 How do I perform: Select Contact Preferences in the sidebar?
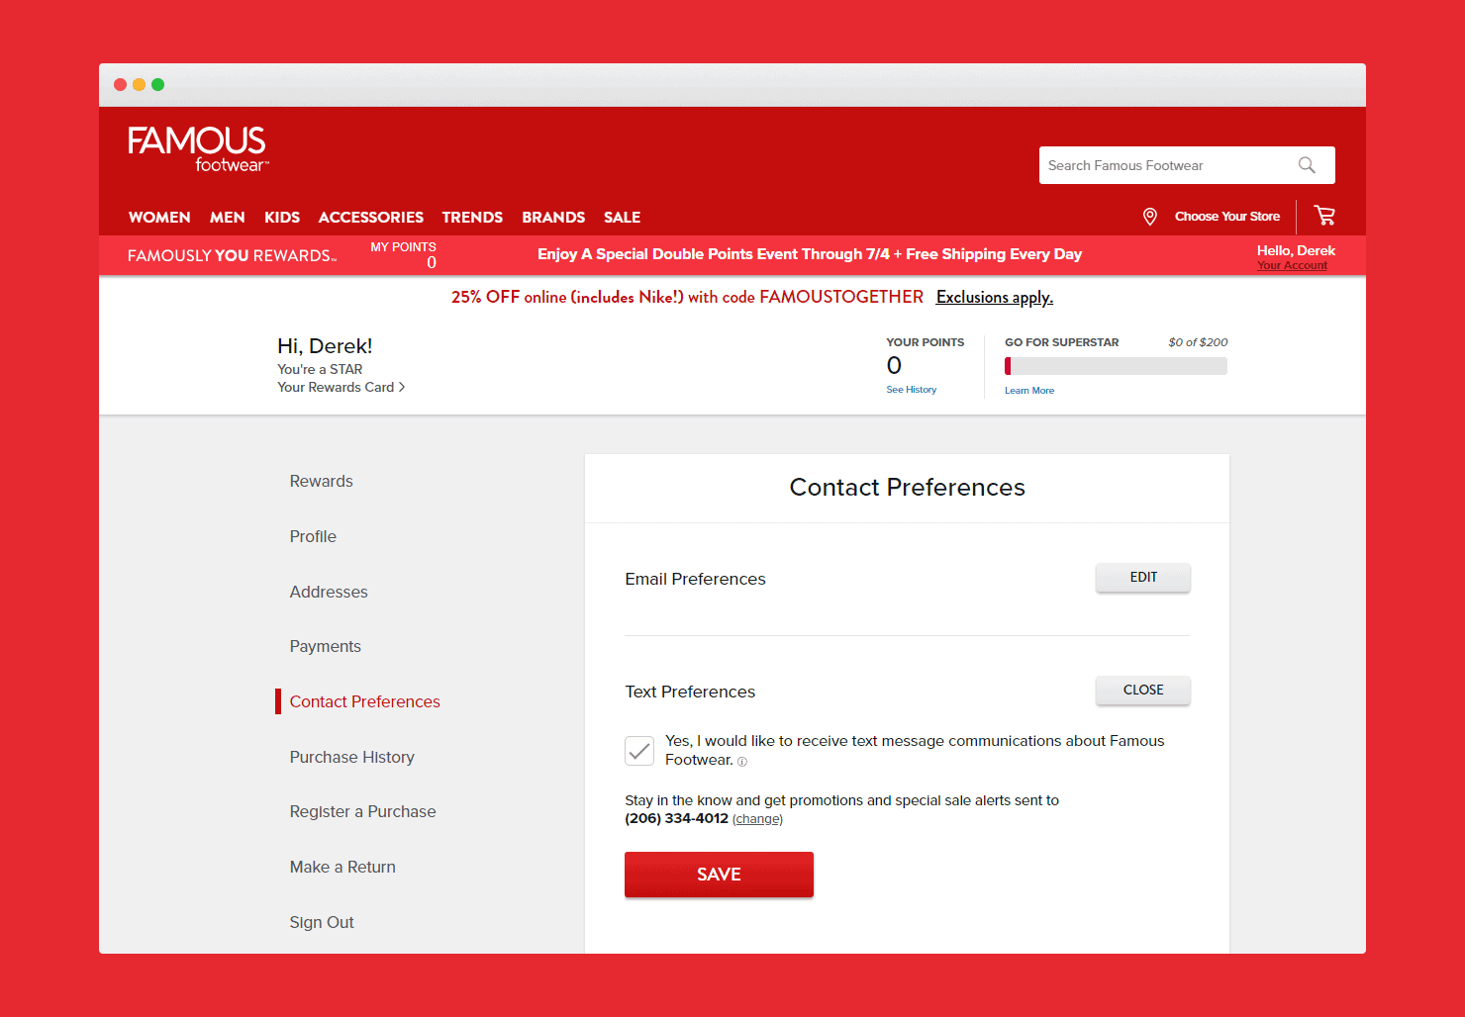(x=365, y=702)
